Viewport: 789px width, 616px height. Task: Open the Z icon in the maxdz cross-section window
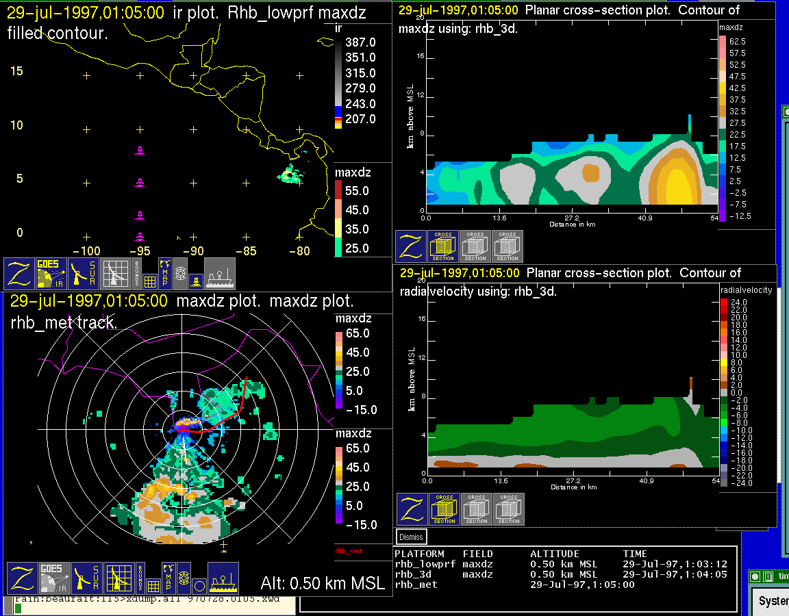click(x=410, y=246)
